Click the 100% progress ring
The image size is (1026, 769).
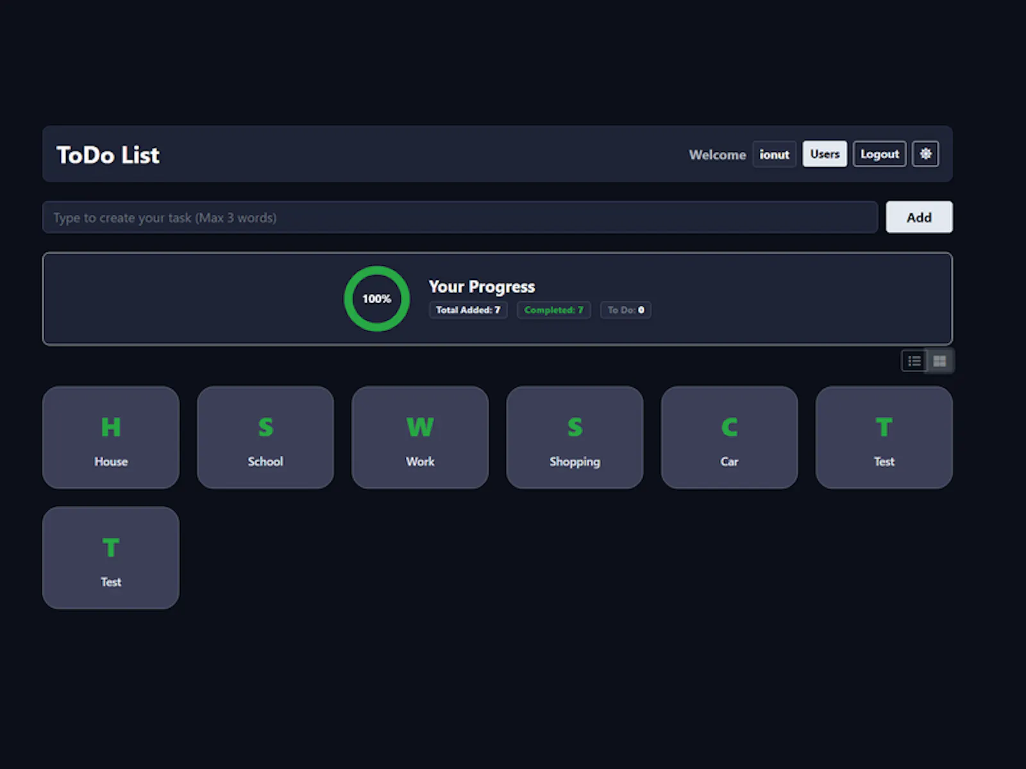[x=376, y=299]
